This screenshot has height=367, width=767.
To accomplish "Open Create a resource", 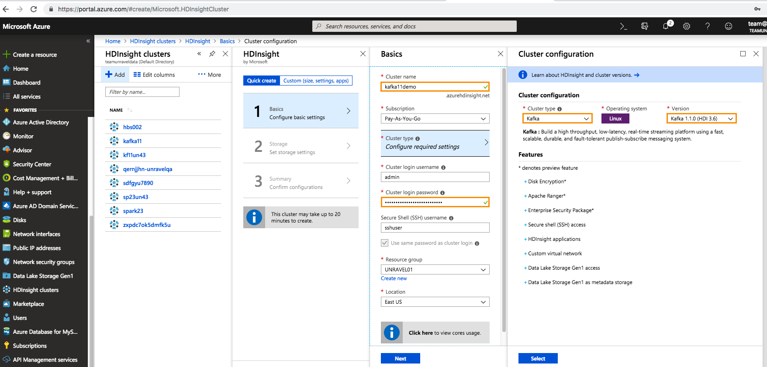I will point(35,55).
